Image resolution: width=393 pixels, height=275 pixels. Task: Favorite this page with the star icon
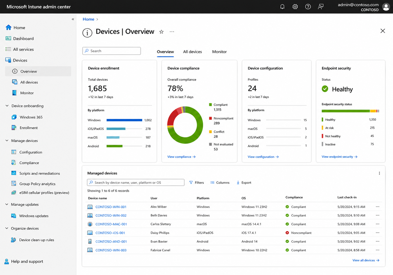tap(161, 32)
